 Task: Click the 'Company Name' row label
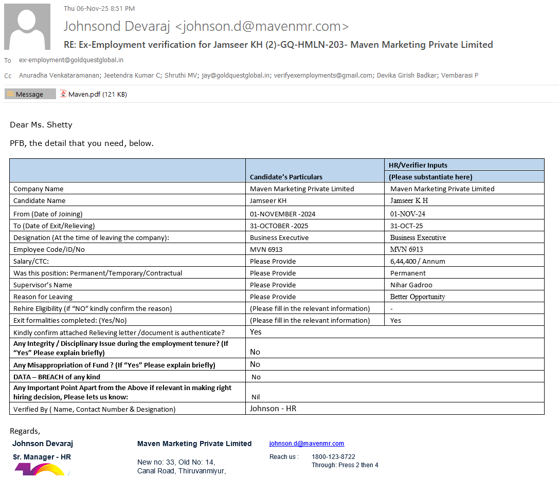pos(39,189)
